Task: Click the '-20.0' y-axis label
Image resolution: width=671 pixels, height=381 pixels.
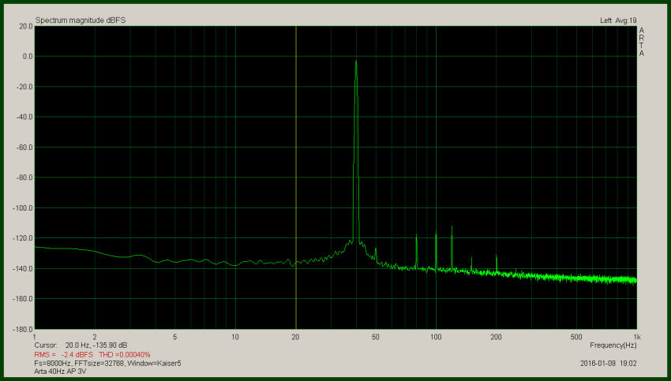Action: tap(24, 87)
